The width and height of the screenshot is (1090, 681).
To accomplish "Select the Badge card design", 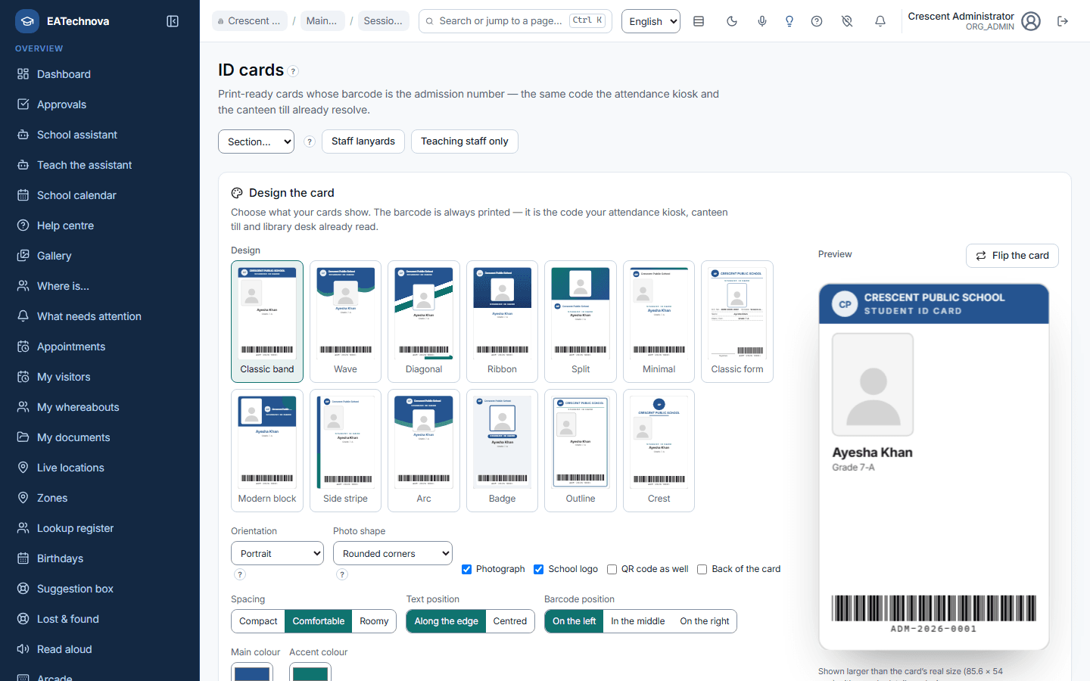I will point(502,450).
